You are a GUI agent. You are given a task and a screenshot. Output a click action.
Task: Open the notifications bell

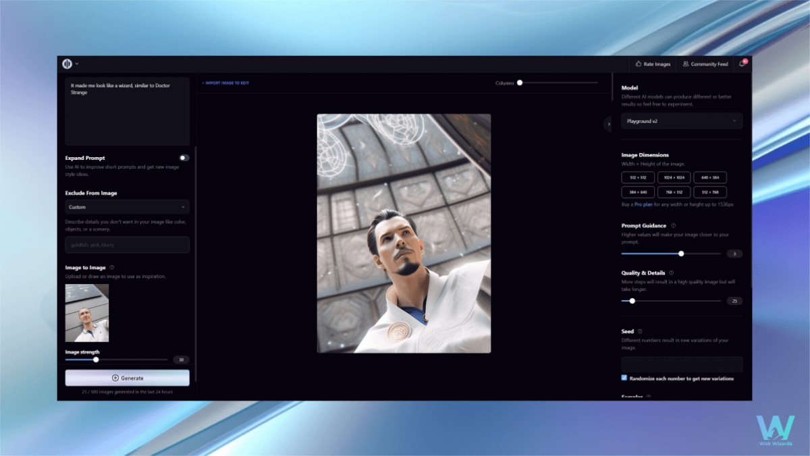coord(742,64)
